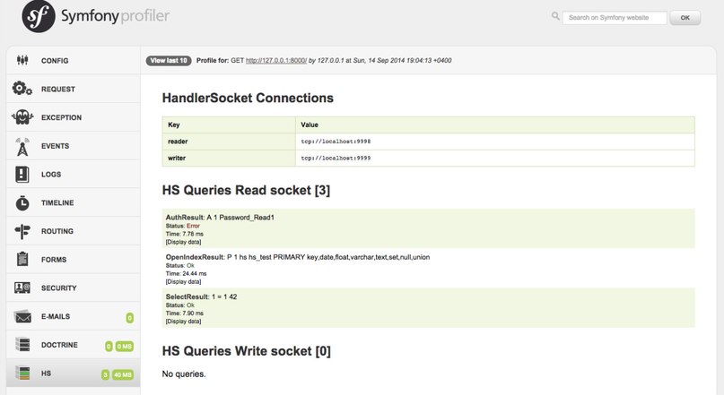This screenshot has width=724, height=395.
Task: Open the Events antenna icon
Action: pos(22,146)
